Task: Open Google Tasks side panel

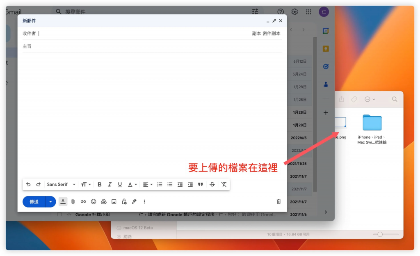Action: click(x=326, y=66)
